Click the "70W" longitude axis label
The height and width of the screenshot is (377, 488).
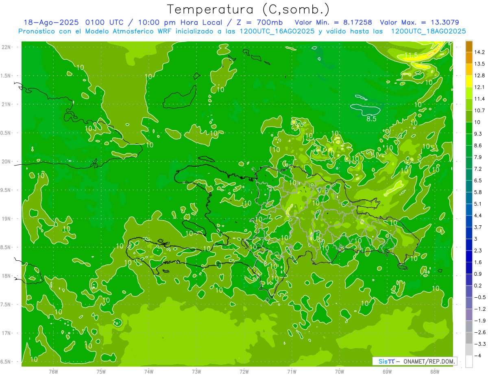[x=340, y=371]
